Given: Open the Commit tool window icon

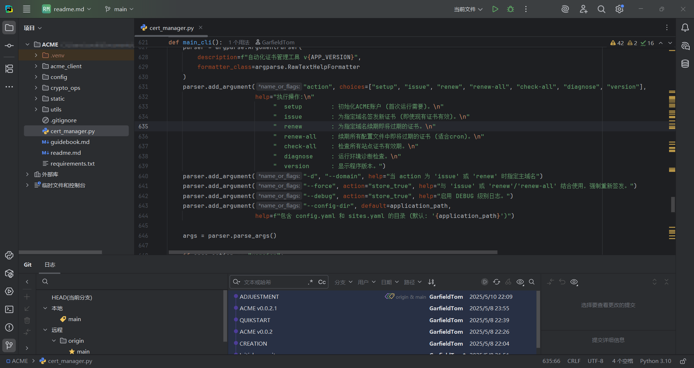Looking at the screenshot, I should (x=9, y=46).
